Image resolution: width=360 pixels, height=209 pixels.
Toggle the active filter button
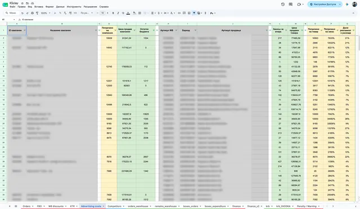point(194,13)
